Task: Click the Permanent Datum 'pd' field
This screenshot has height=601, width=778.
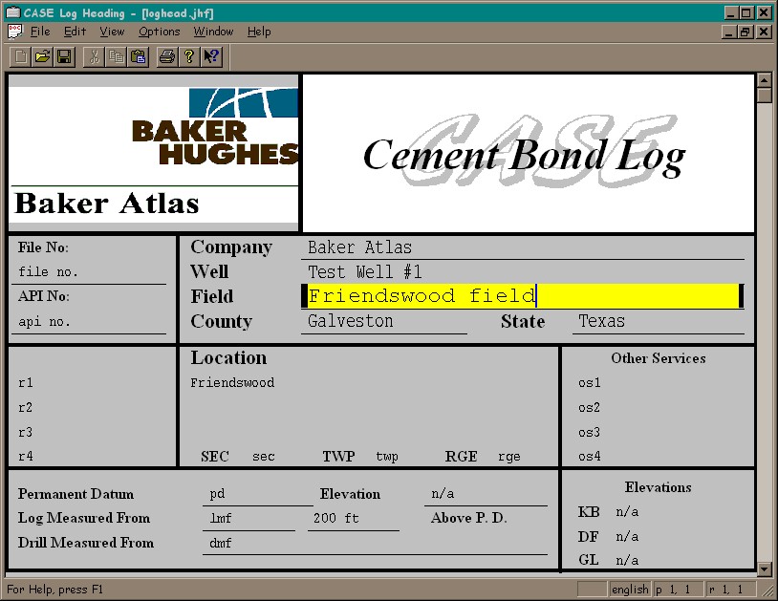Action: [257, 494]
